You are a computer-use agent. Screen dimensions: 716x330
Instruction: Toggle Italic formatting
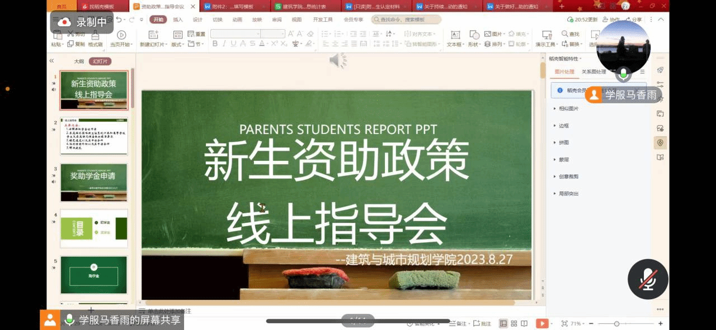[x=225, y=44]
